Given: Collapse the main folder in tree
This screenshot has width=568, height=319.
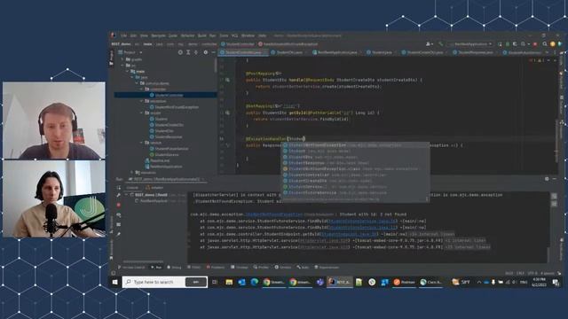Looking at the screenshot, I should [127, 71].
